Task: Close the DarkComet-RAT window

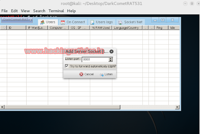Action: pyautogui.click(x=172, y=20)
